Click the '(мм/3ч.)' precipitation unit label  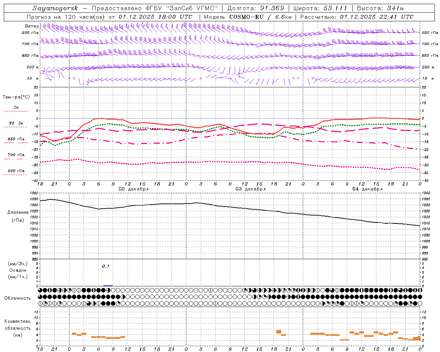[18, 264]
